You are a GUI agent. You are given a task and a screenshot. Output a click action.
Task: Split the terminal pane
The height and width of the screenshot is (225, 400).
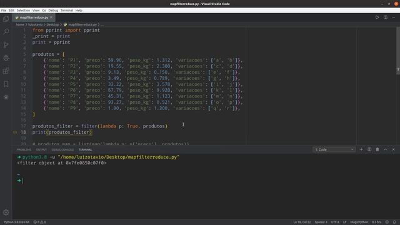369,149
